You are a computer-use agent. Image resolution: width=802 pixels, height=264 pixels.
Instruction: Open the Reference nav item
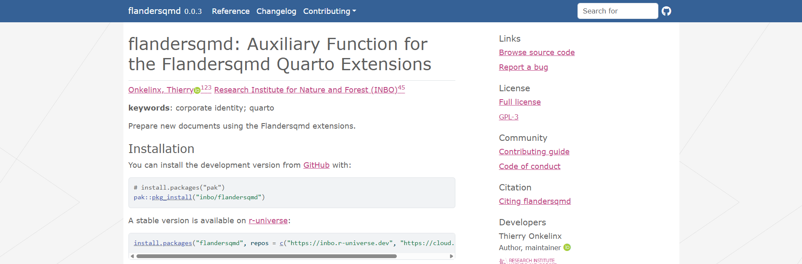point(230,11)
